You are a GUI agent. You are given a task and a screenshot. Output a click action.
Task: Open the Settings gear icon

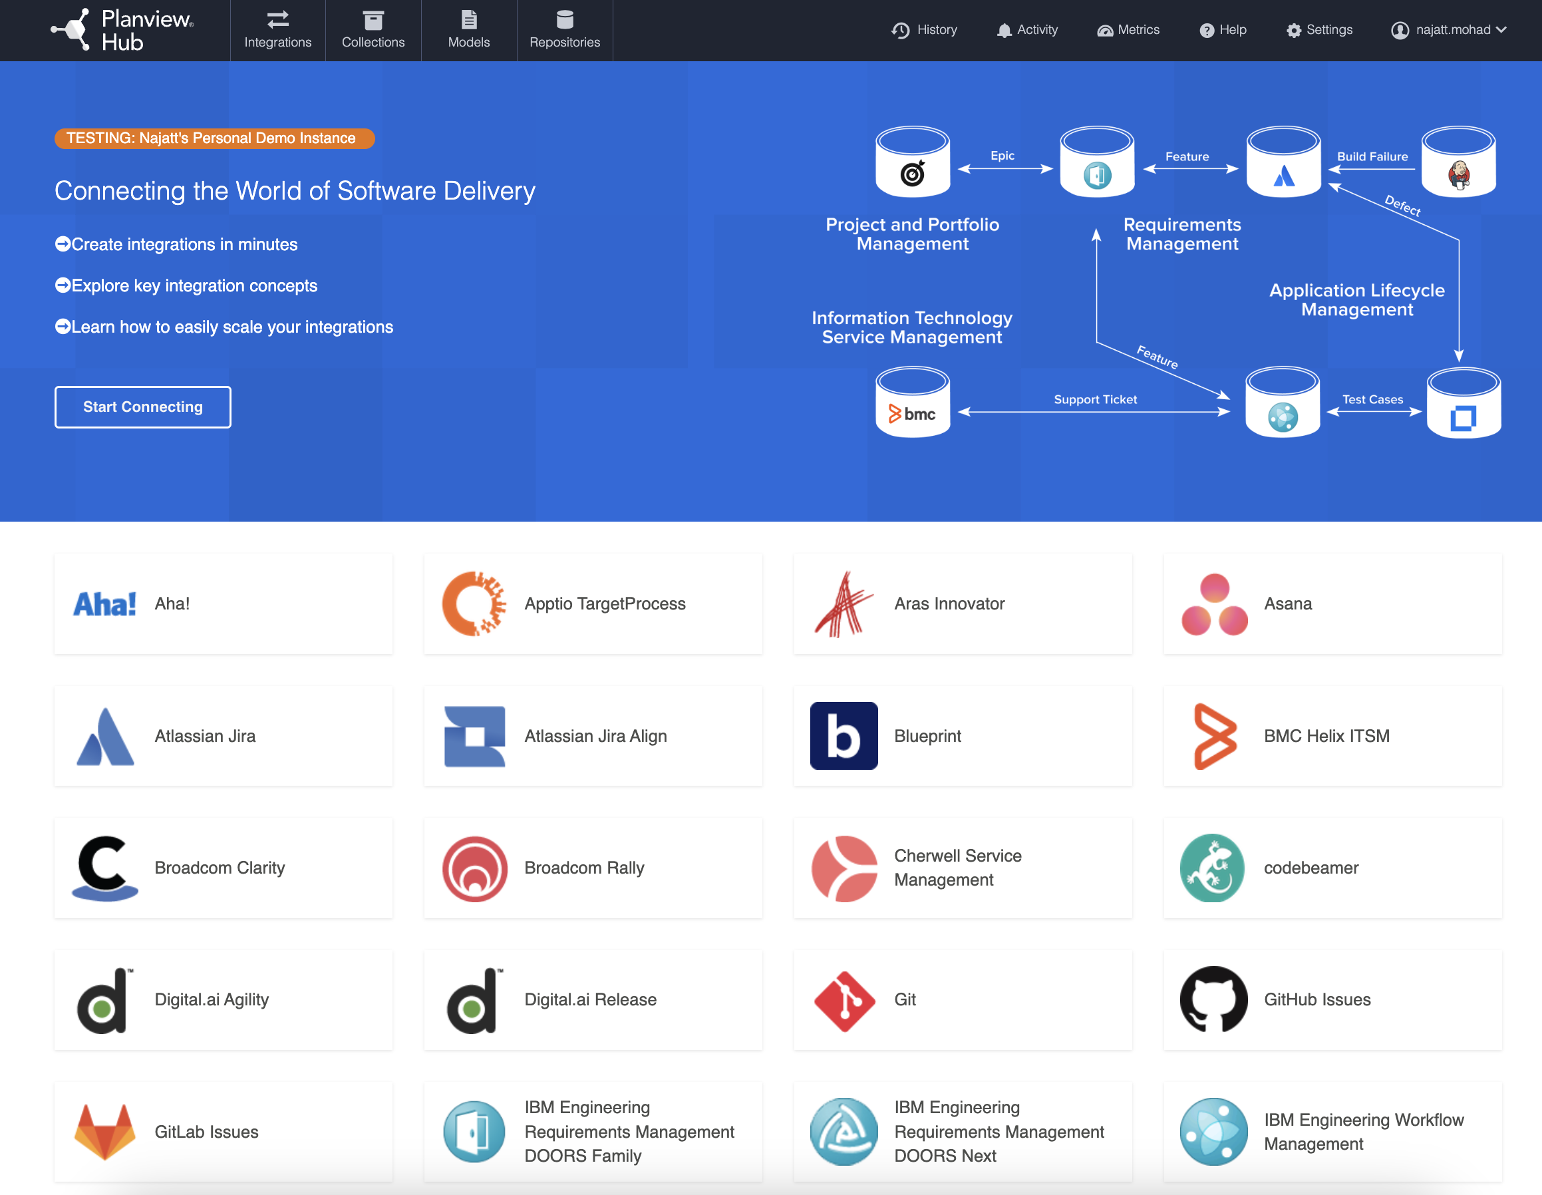[x=1293, y=31]
